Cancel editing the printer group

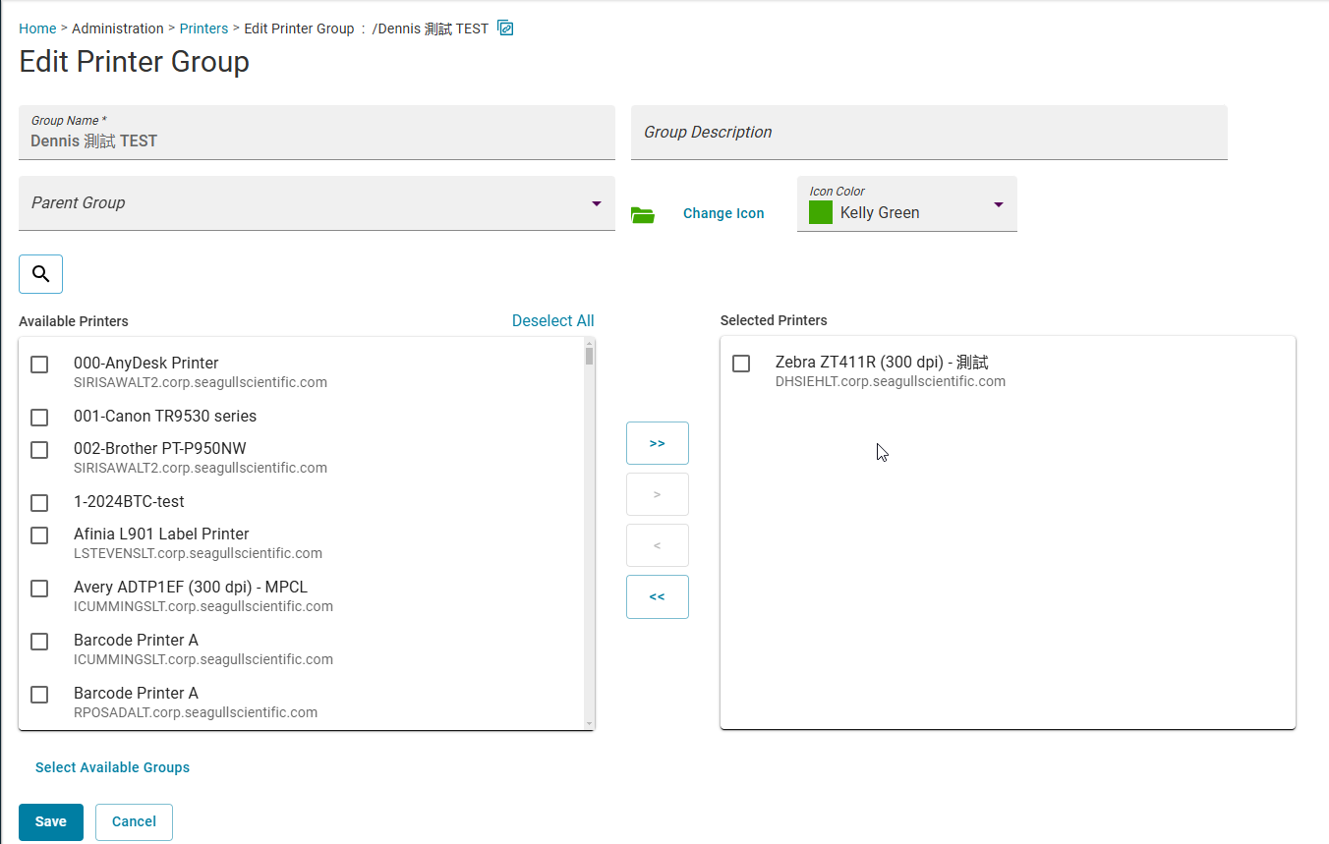pos(134,822)
